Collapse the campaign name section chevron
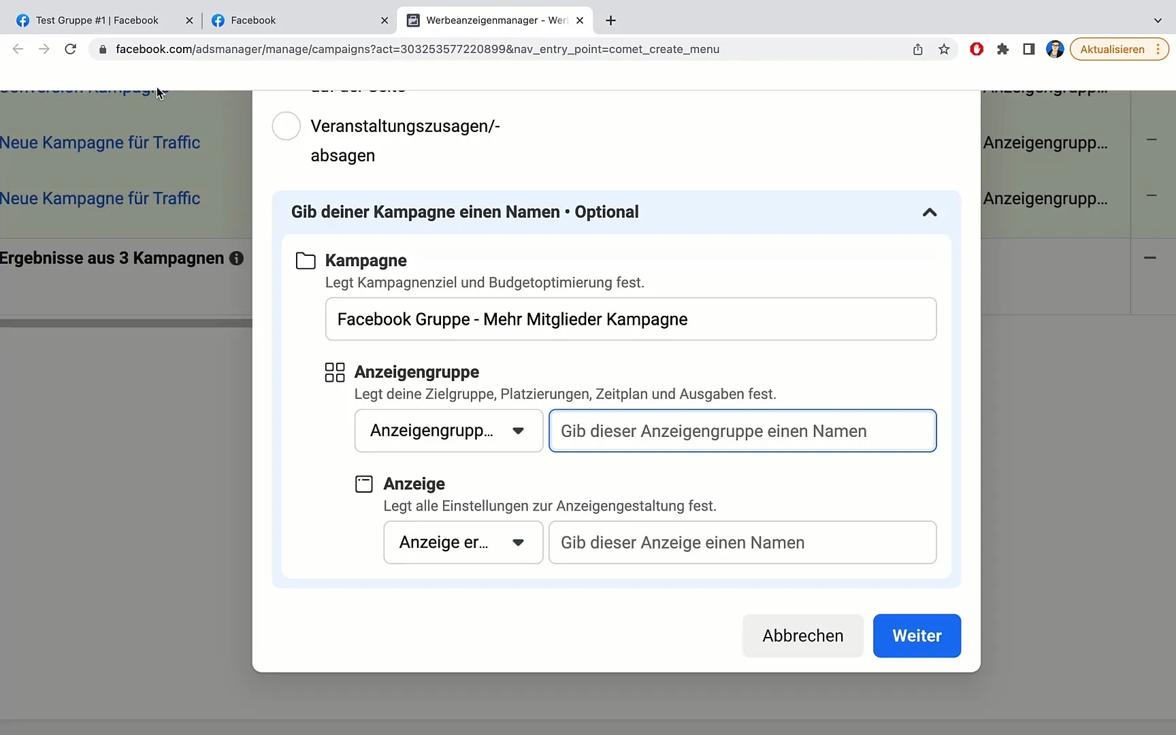 click(930, 212)
